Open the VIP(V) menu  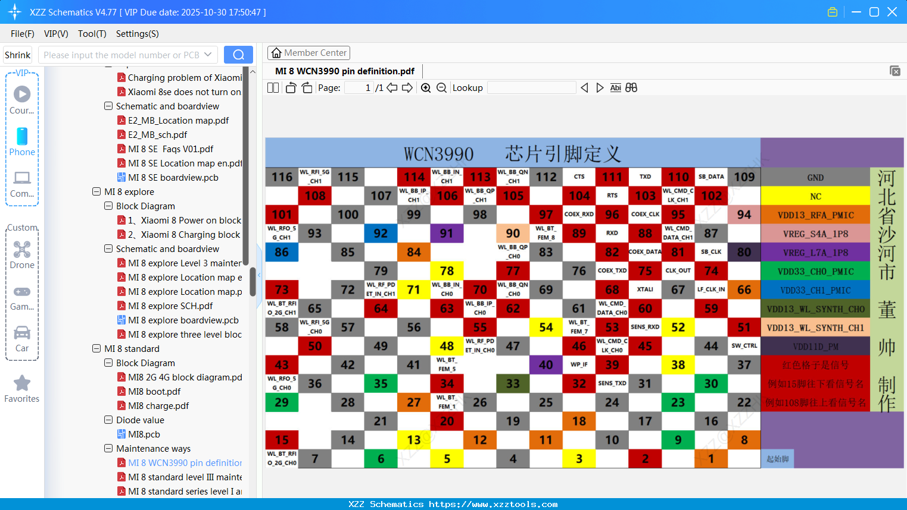56,34
